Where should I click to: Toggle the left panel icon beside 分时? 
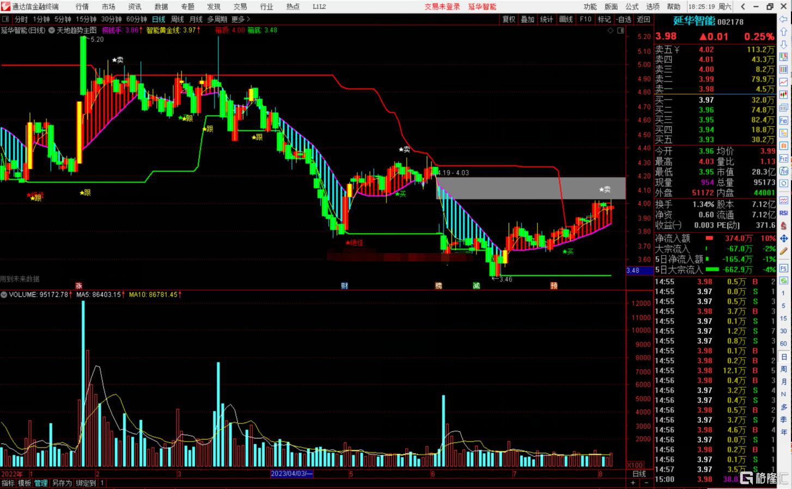click(x=6, y=19)
